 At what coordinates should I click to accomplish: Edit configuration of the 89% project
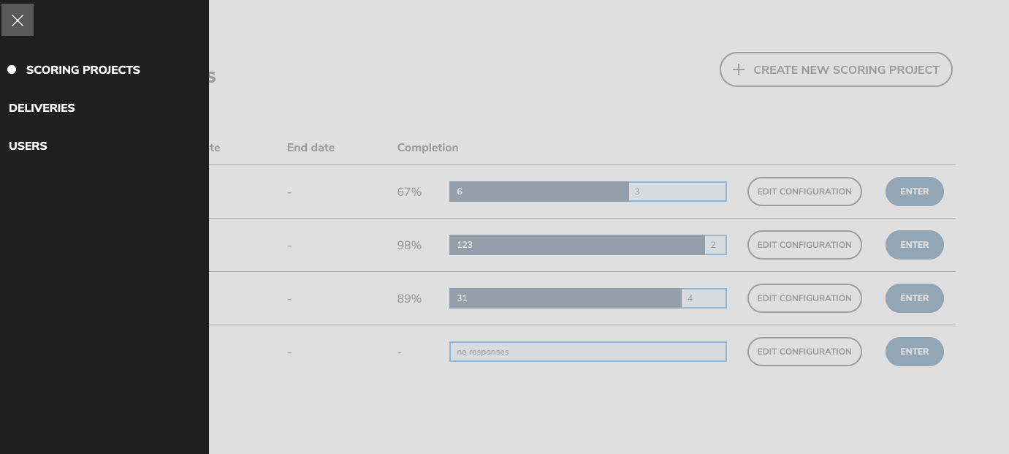click(x=804, y=298)
